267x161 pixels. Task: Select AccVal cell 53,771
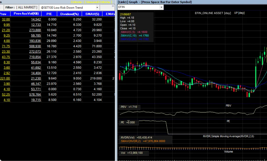(x=36, y=89)
